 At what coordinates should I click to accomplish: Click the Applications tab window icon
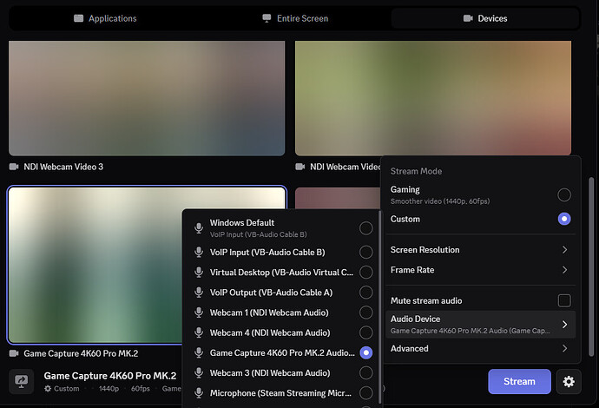(x=79, y=18)
